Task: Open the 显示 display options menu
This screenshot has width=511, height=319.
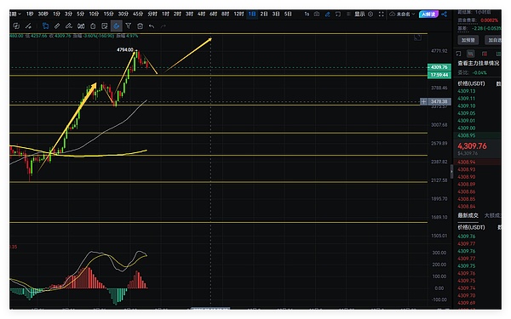Action: (359, 14)
